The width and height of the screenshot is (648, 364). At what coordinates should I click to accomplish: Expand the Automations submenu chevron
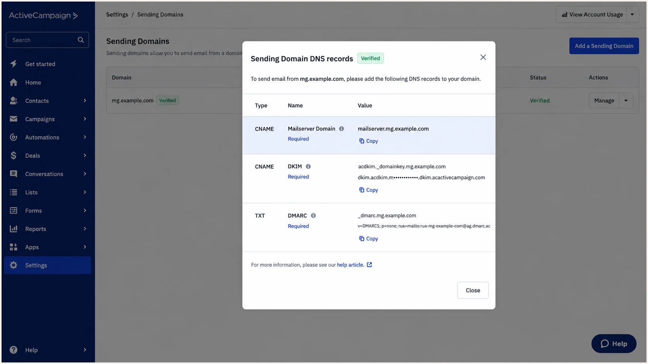point(85,137)
